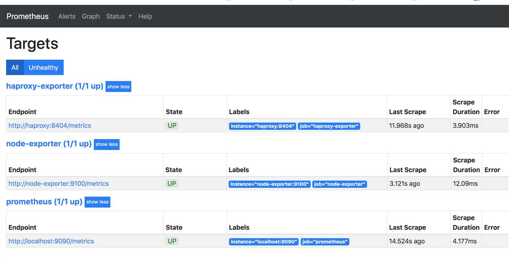
Task: Click the instance="node-exporter:9100" label
Action: pos(270,184)
